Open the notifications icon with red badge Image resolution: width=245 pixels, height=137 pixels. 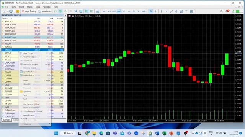(x=227, y=11)
